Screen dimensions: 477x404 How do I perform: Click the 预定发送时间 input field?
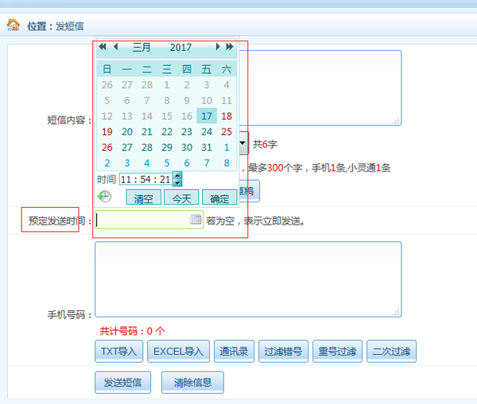142,220
